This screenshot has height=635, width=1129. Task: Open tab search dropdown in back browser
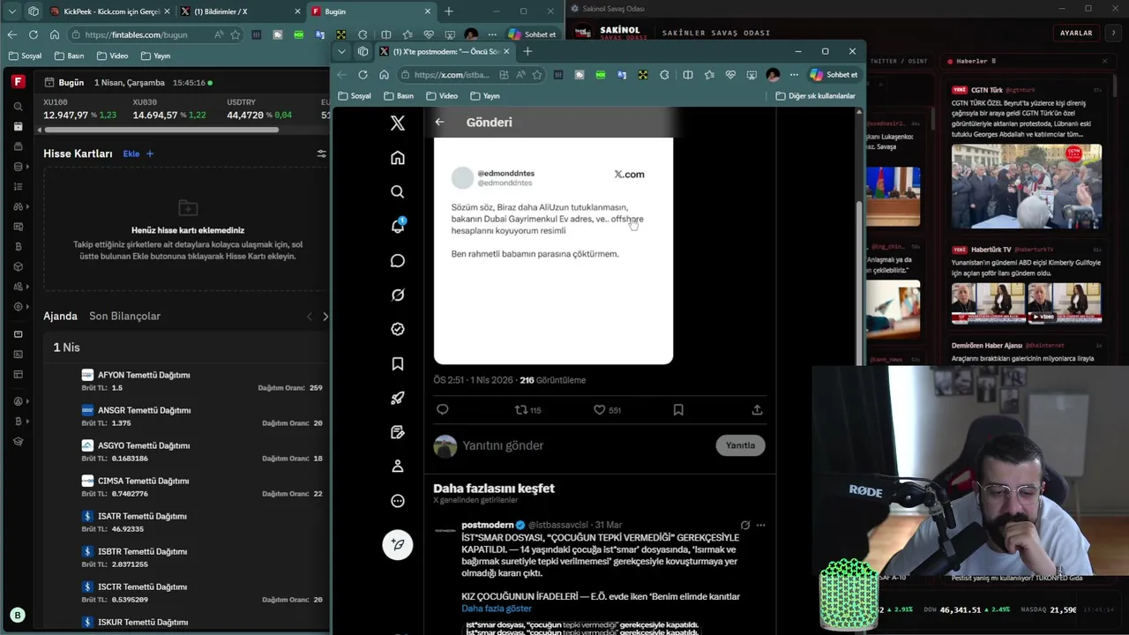click(12, 11)
